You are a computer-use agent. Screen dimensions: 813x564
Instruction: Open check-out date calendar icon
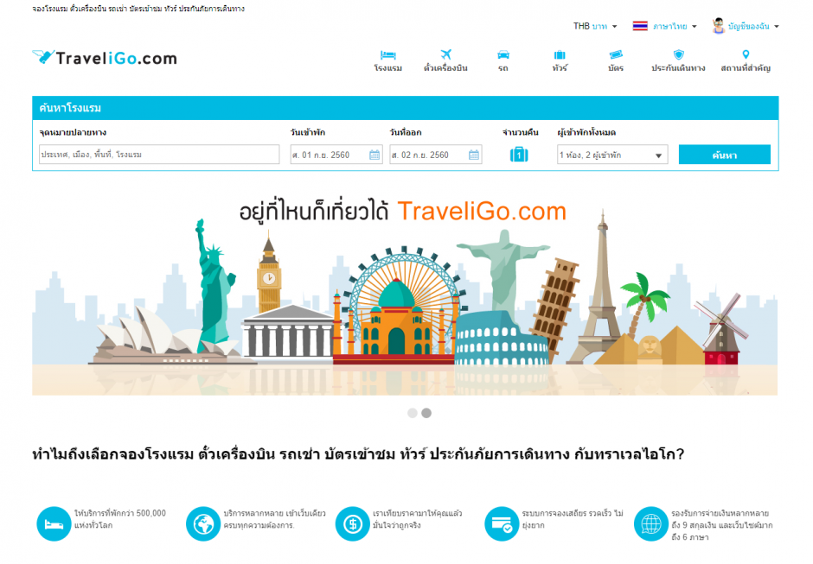coord(473,155)
